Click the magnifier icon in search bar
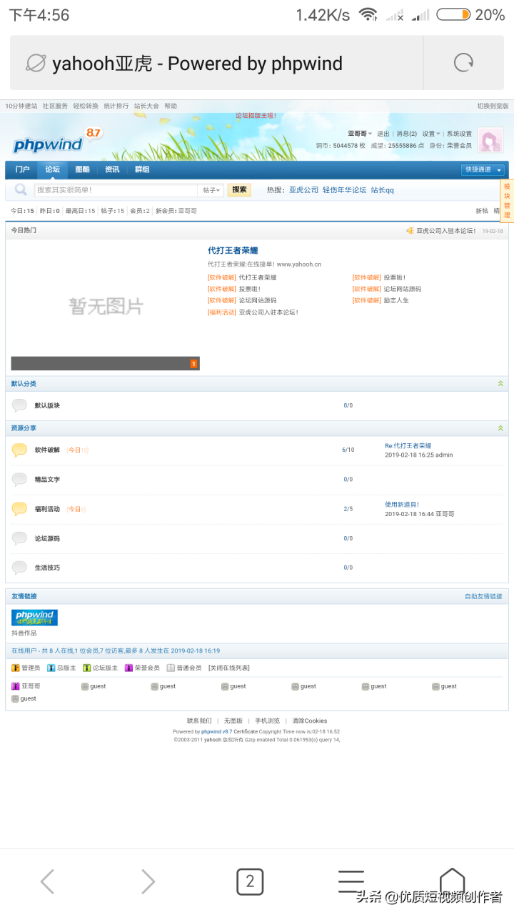The width and height of the screenshot is (514, 915). [x=21, y=189]
